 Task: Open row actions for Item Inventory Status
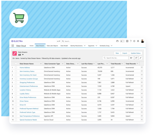tap(142, 71)
